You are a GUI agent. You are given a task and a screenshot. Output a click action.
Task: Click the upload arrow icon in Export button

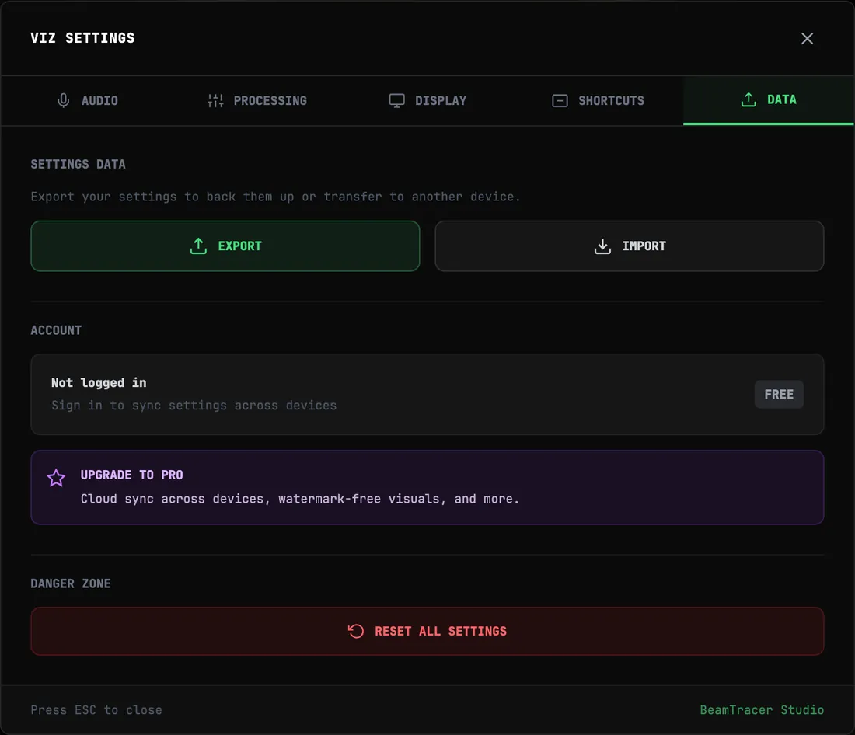tap(198, 246)
